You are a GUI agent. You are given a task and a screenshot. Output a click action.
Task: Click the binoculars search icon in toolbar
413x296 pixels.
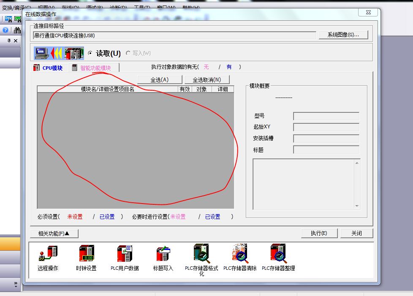click(17, 30)
